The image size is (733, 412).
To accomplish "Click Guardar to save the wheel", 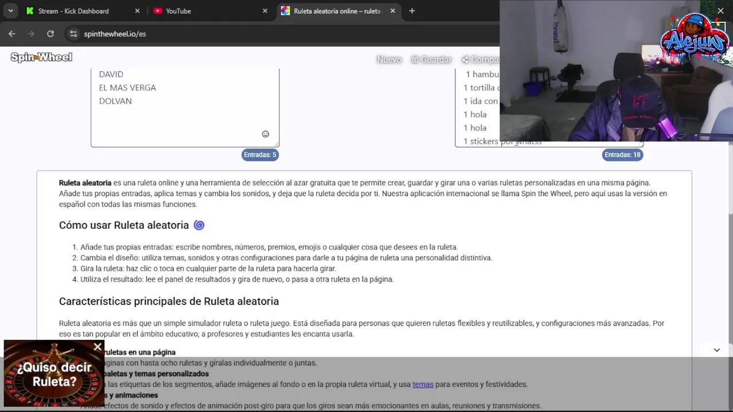I will click(431, 60).
